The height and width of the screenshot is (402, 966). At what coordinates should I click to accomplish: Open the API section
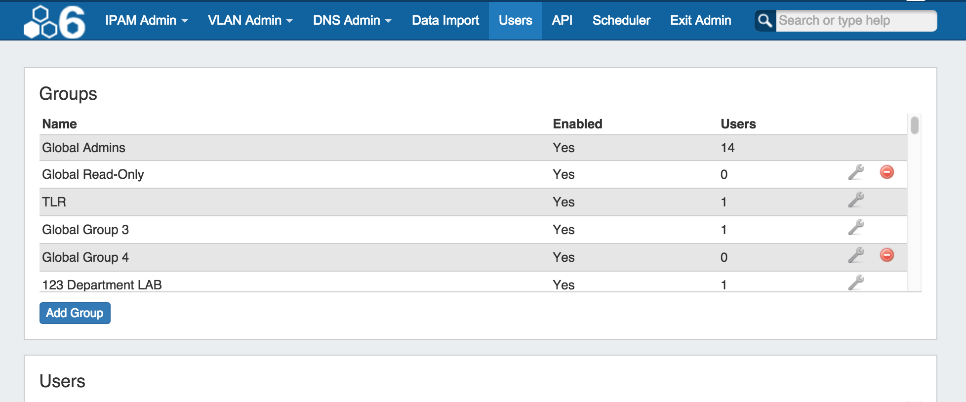(562, 20)
